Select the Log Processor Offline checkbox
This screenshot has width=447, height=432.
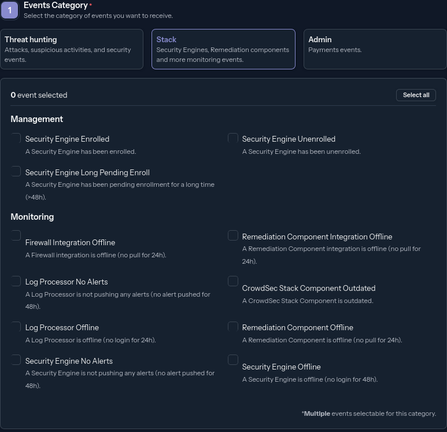click(x=16, y=327)
